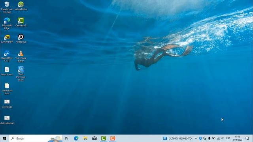Viewport: 253px width, 142px height.
Task: Select the Theft Deterrent client shortcut
Action: point(21,74)
